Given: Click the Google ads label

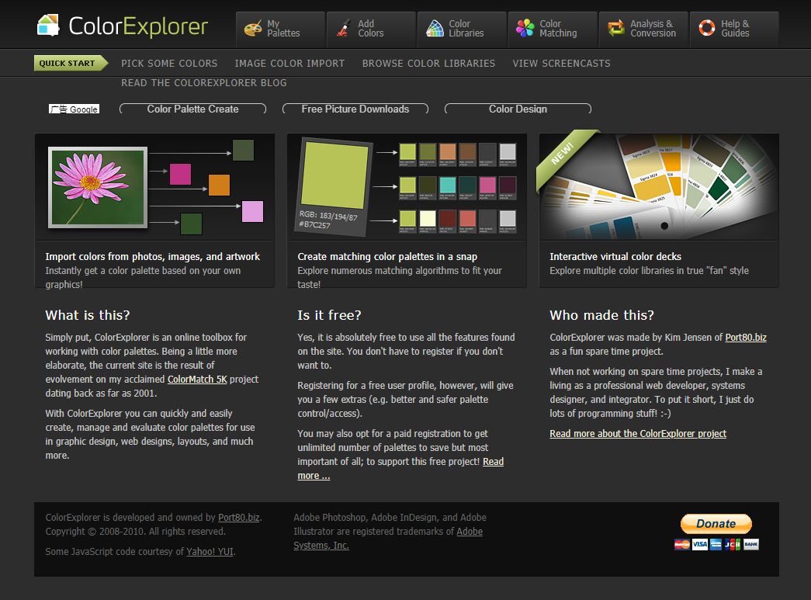Looking at the screenshot, I should coord(74,109).
